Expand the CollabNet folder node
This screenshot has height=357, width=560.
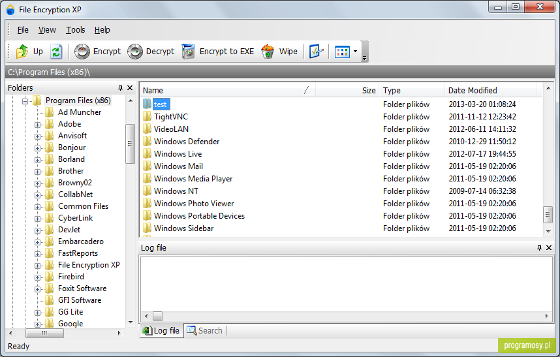(37, 196)
